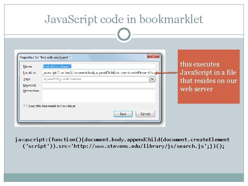
Task: Click the Keyword input field
Action: pyautogui.click(x=99, y=85)
